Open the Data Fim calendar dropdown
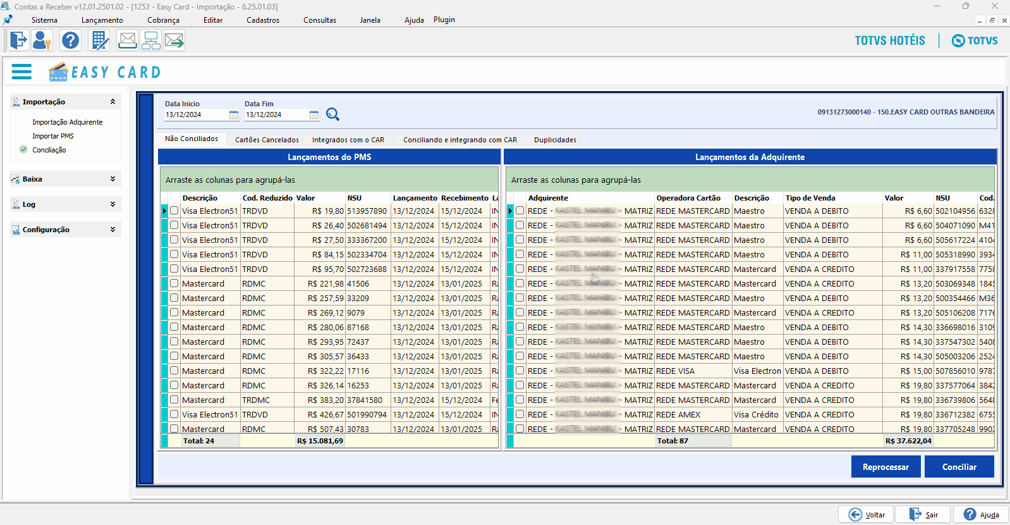 tap(314, 114)
